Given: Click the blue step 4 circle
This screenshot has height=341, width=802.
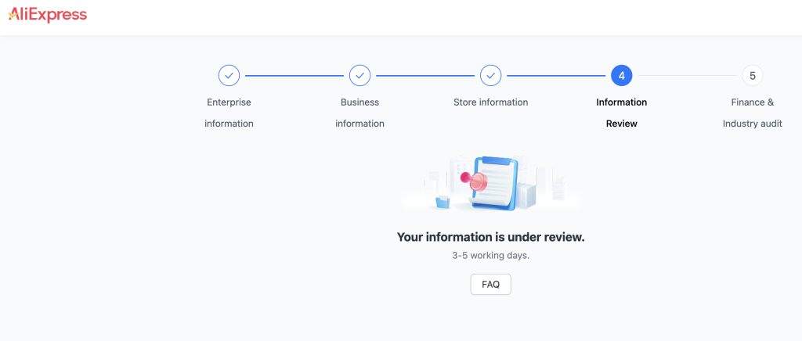Looking at the screenshot, I should pos(621,76).
